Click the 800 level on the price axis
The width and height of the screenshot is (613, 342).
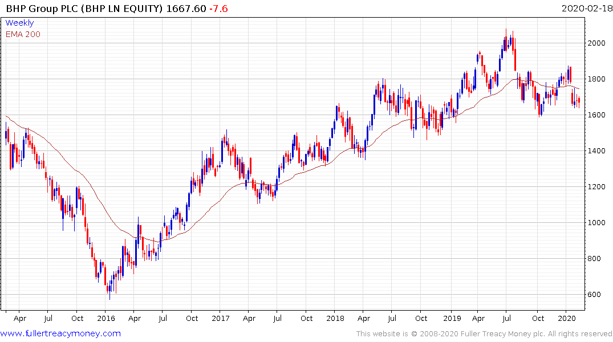[595, 259]
